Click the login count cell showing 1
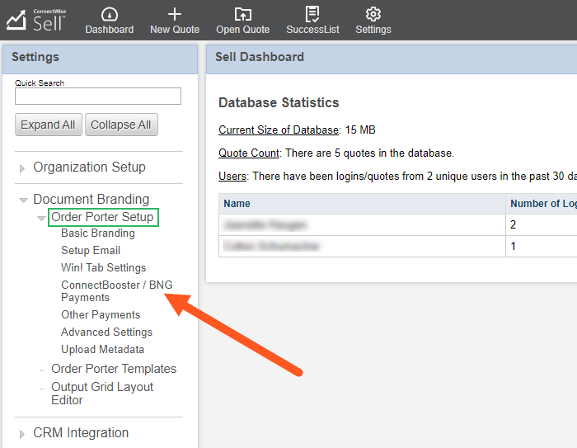 [542, 246]
